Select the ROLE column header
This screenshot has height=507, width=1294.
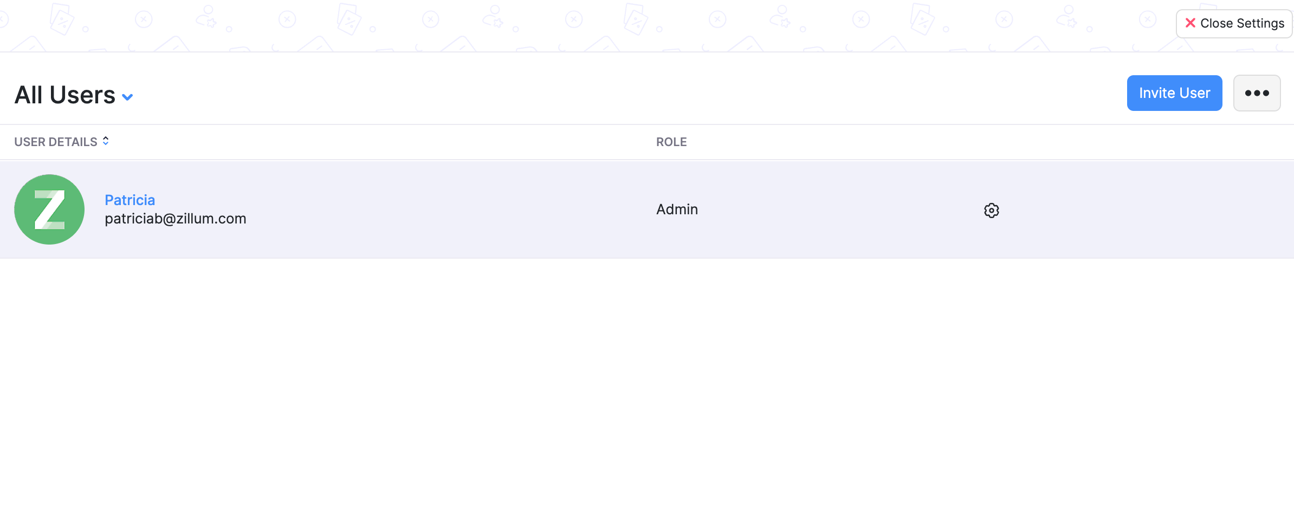671,141
